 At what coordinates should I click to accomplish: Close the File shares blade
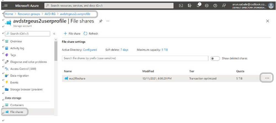pos(267,21)
